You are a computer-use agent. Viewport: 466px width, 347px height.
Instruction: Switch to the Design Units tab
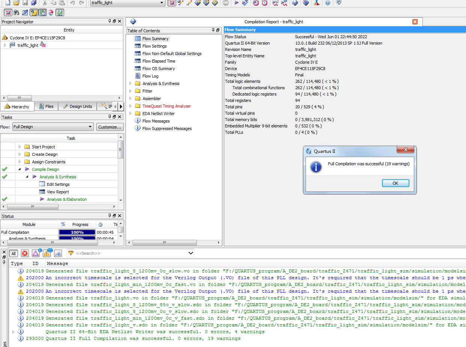coord(77,106)
